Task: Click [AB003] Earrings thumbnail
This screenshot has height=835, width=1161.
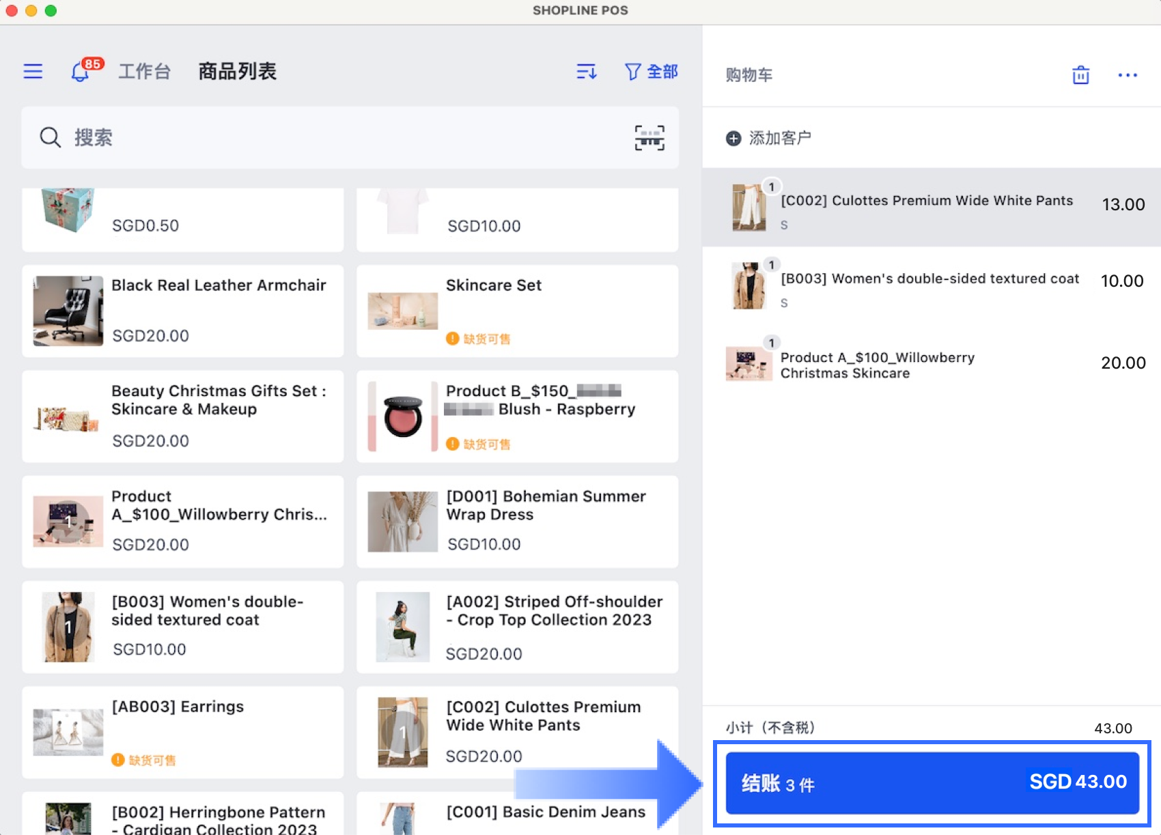Action: coord(68,733)
